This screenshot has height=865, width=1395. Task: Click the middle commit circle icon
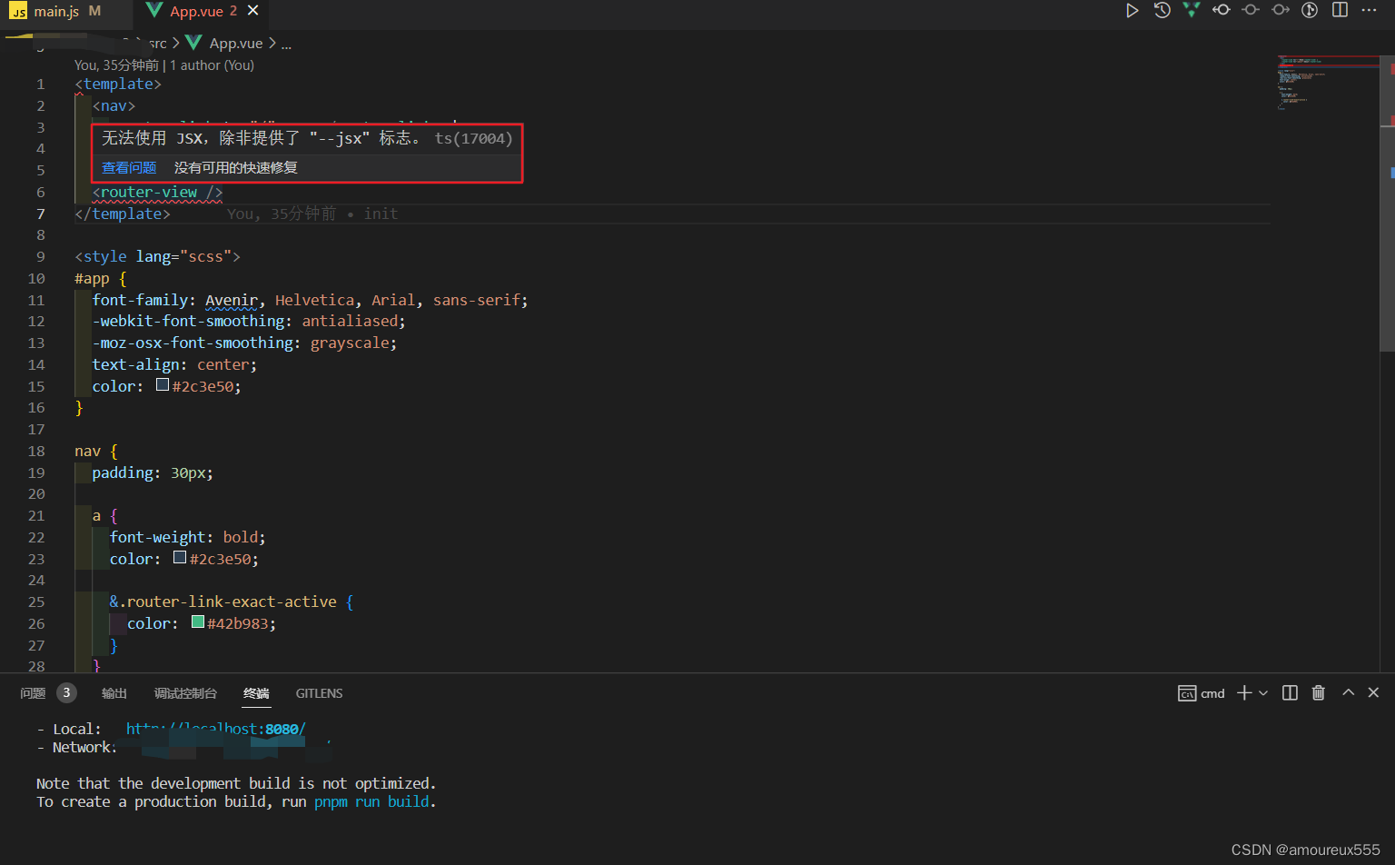pos(1251,10)
